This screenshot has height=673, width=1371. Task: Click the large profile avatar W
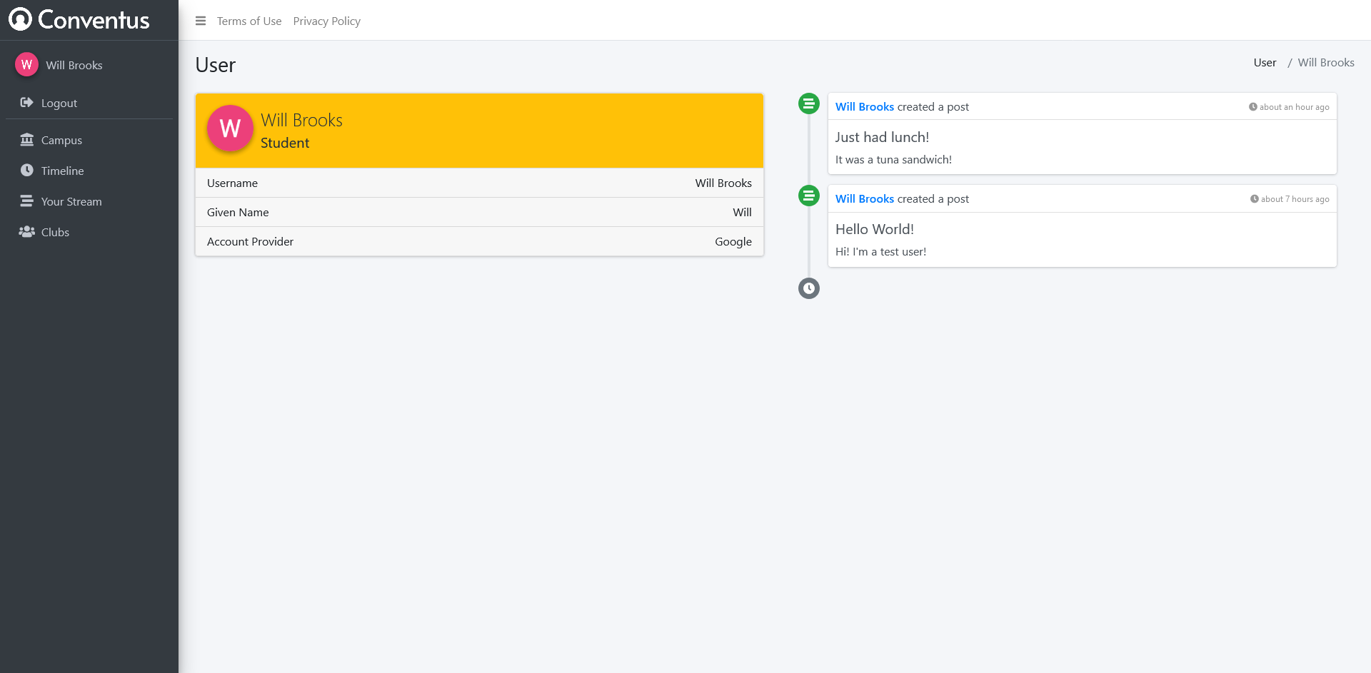coord(230,128)
